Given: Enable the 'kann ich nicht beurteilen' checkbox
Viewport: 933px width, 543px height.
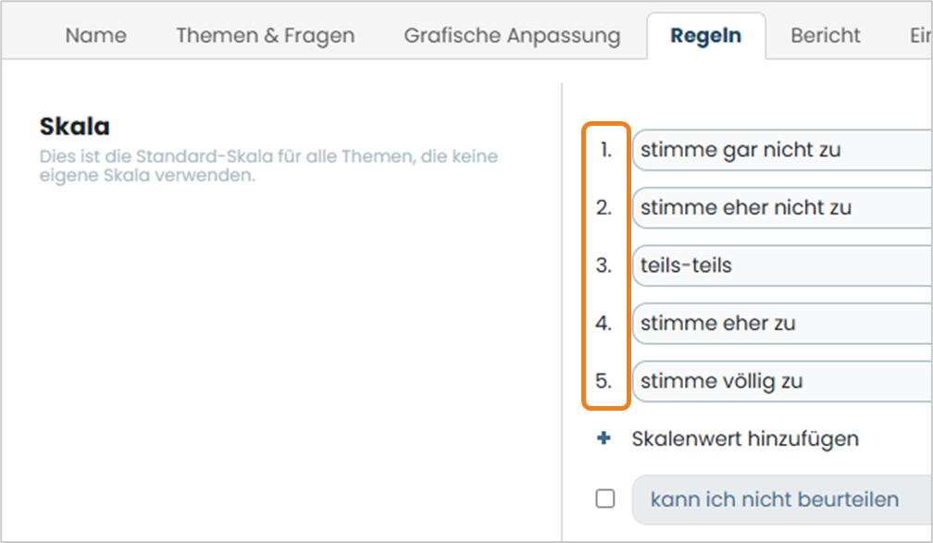Looking at the screenshot, I should 605,499.
